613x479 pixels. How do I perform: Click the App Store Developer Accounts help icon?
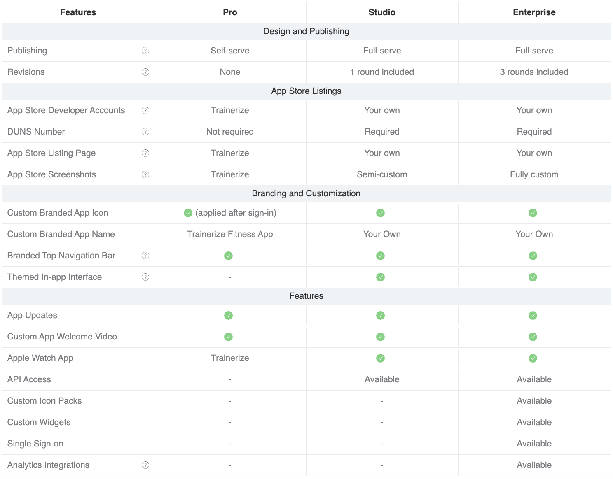(145, 110)
